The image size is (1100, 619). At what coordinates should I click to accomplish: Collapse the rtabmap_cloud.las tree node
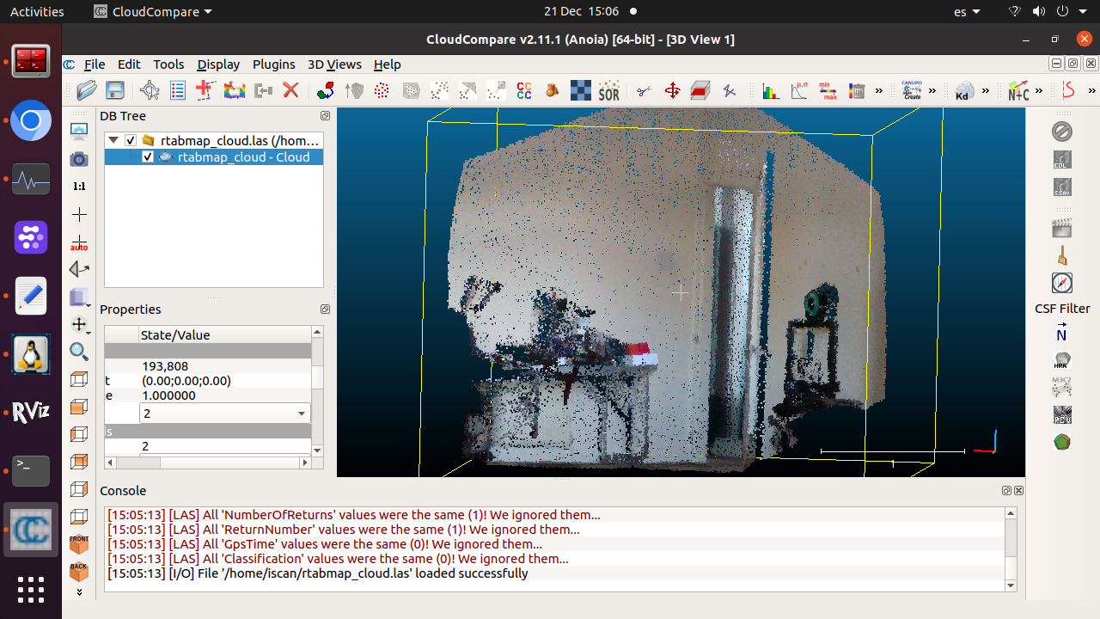point(113,140)
